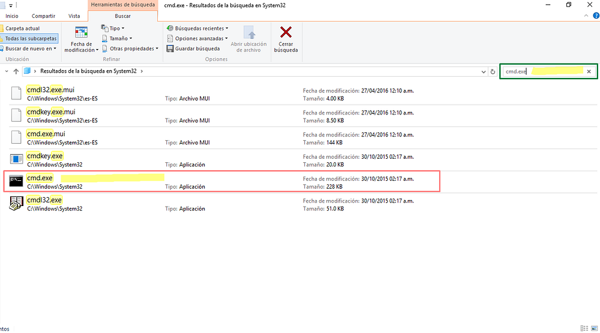Open the Vista ribbon tab

[74, 16]
